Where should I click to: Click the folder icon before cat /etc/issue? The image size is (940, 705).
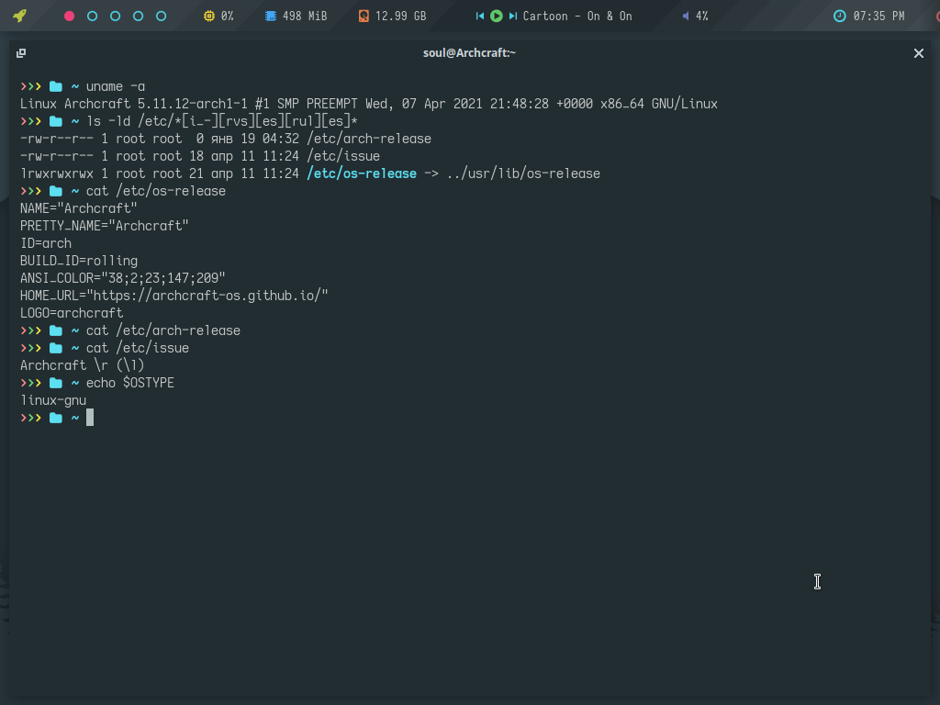[x=56, y=348]
